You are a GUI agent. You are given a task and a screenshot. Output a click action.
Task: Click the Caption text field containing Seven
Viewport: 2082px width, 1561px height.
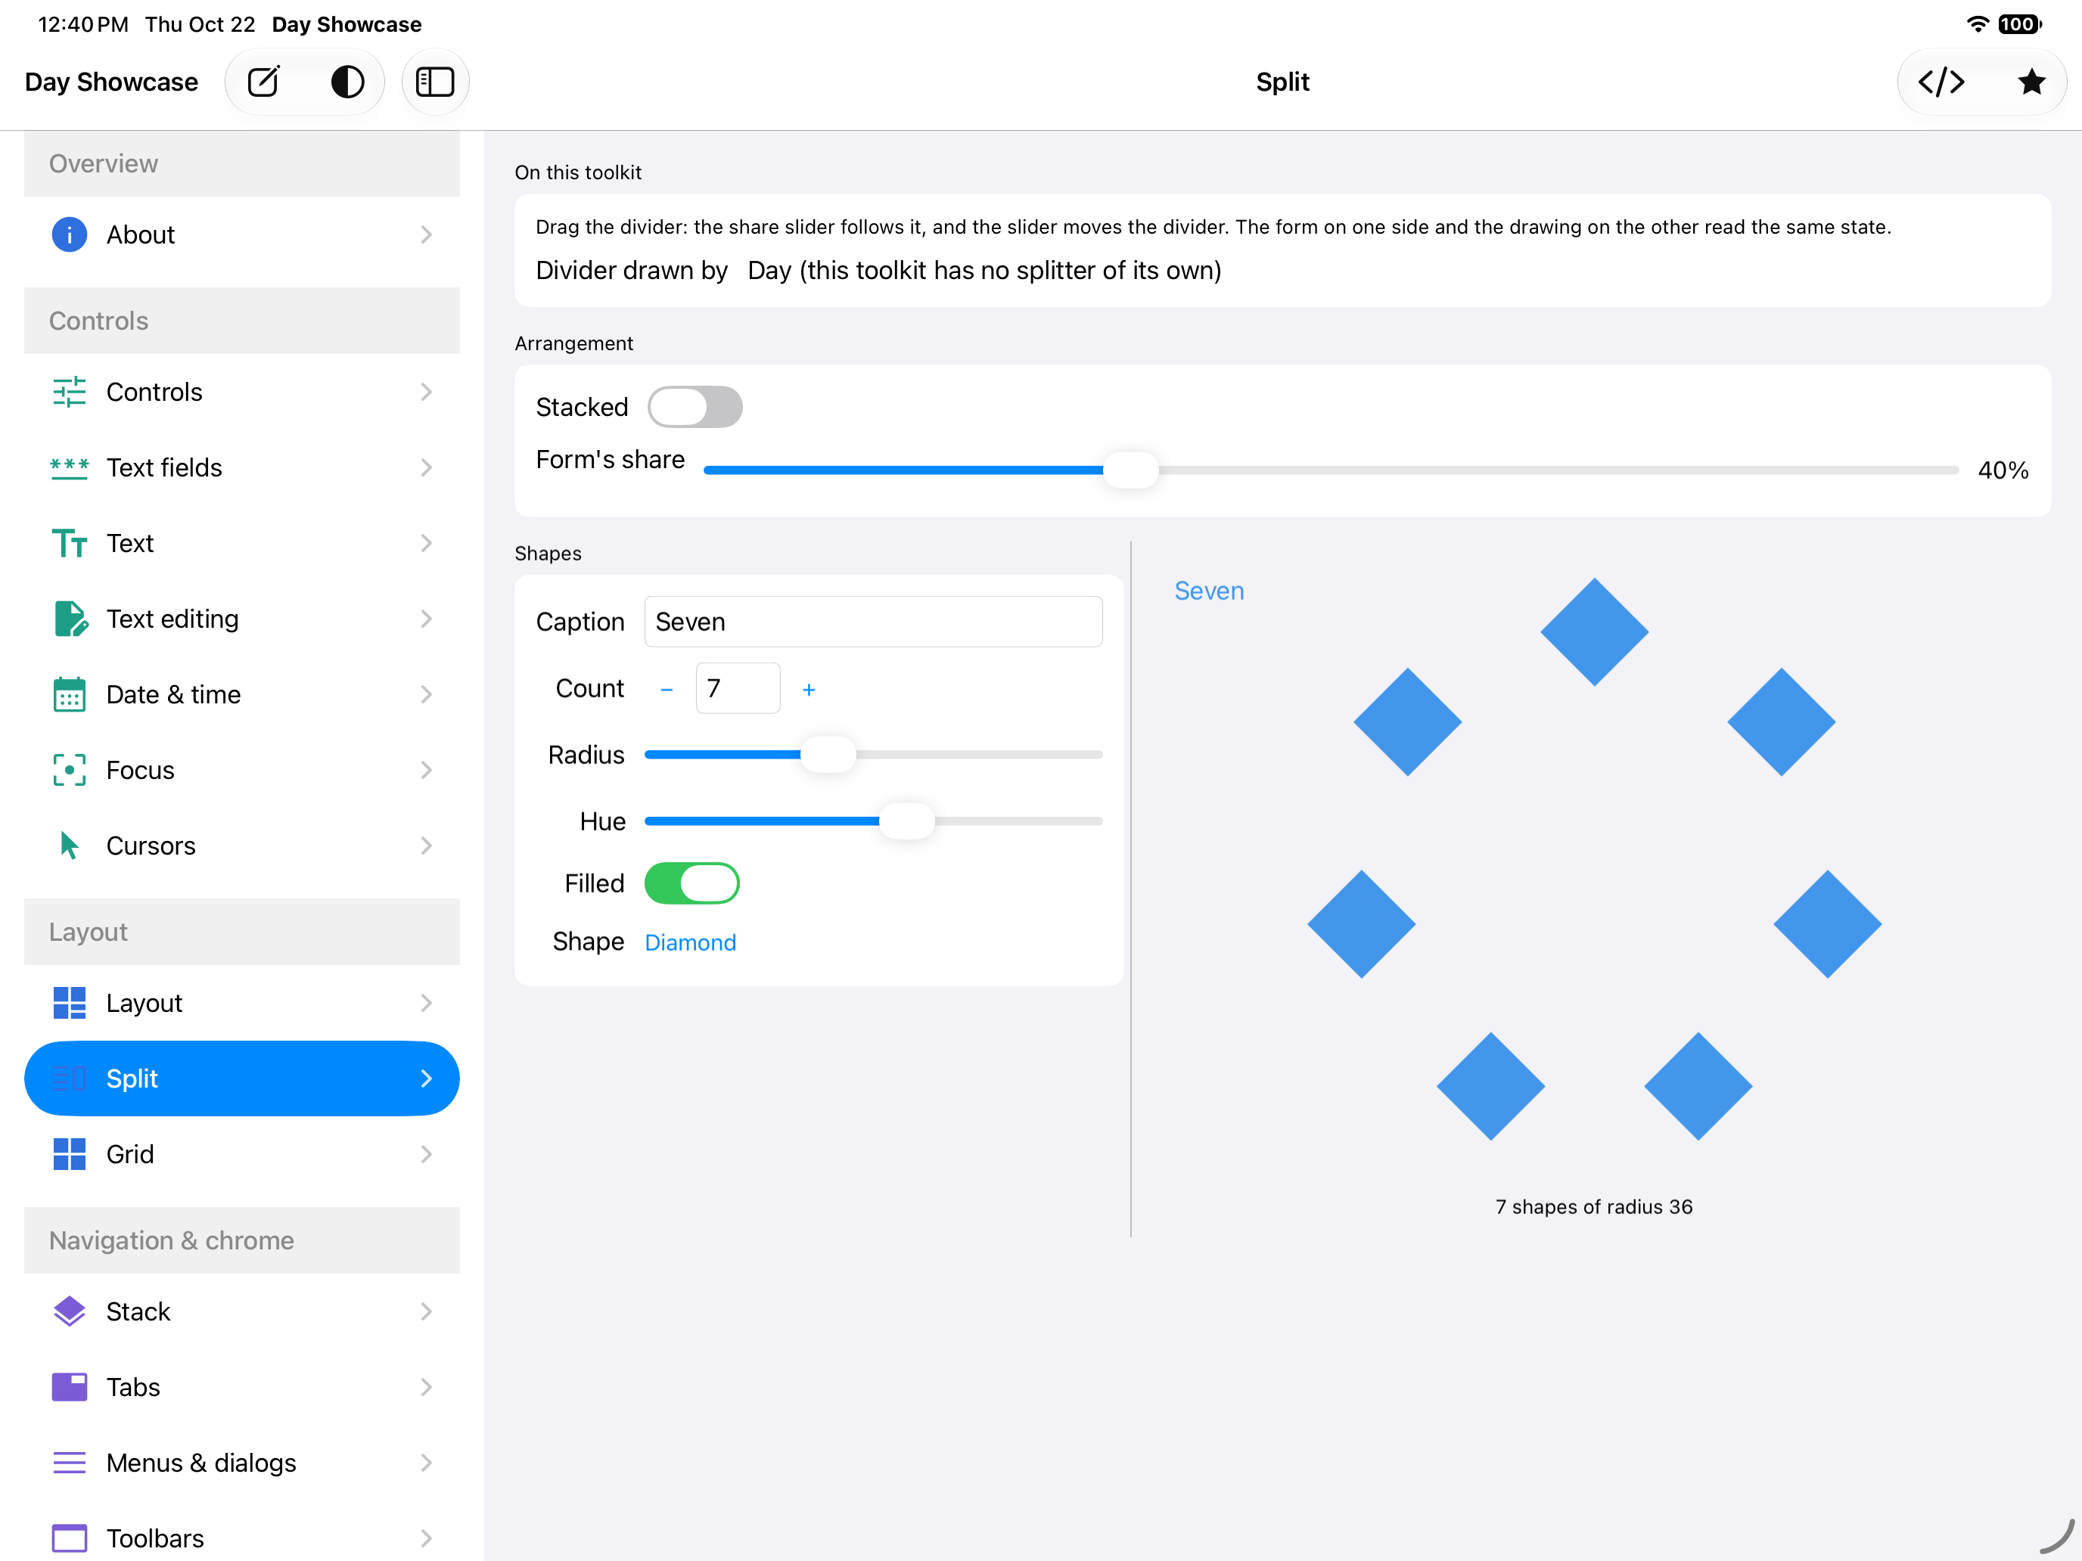(874, 621)
